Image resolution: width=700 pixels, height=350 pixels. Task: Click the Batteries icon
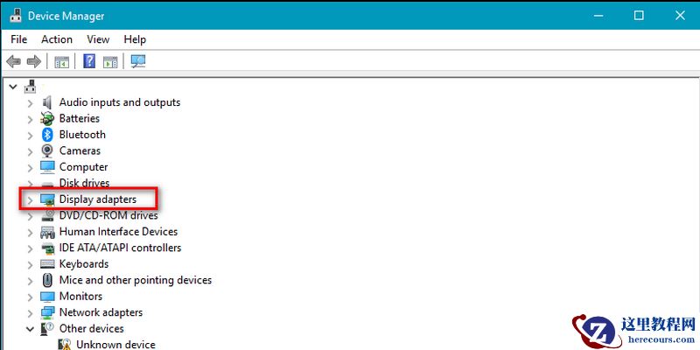coord(47,119)
